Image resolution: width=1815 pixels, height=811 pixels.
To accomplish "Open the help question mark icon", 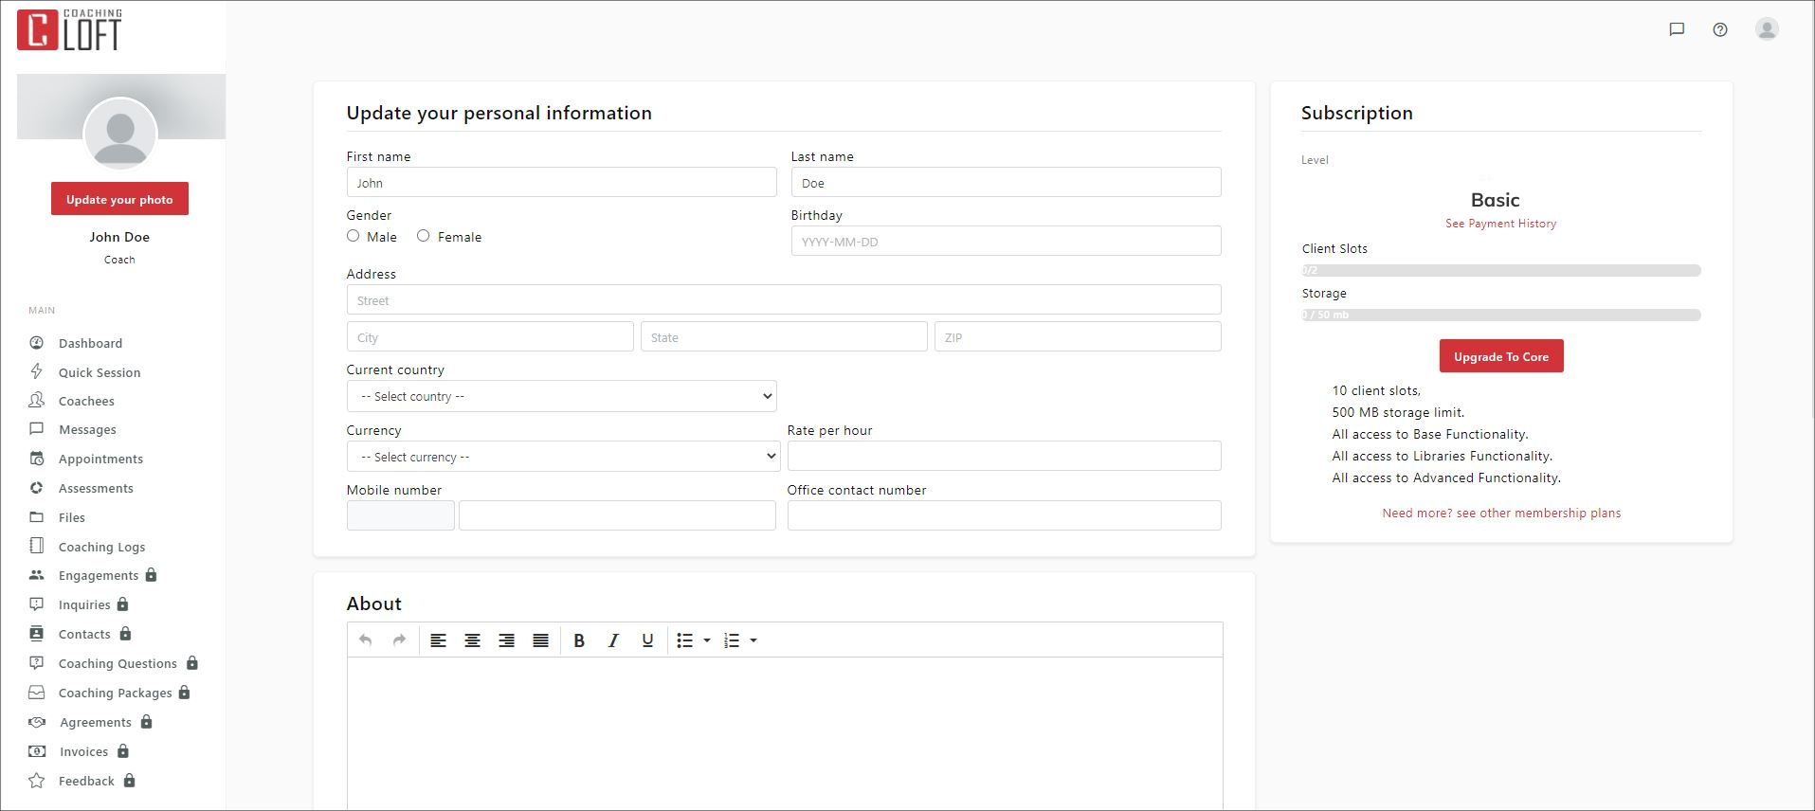I will point(1719,29).
